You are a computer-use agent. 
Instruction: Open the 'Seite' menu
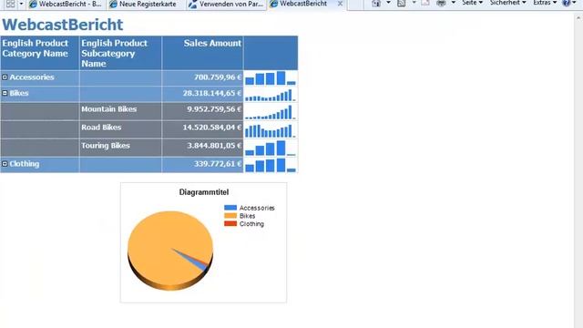[x=472, y=3]
